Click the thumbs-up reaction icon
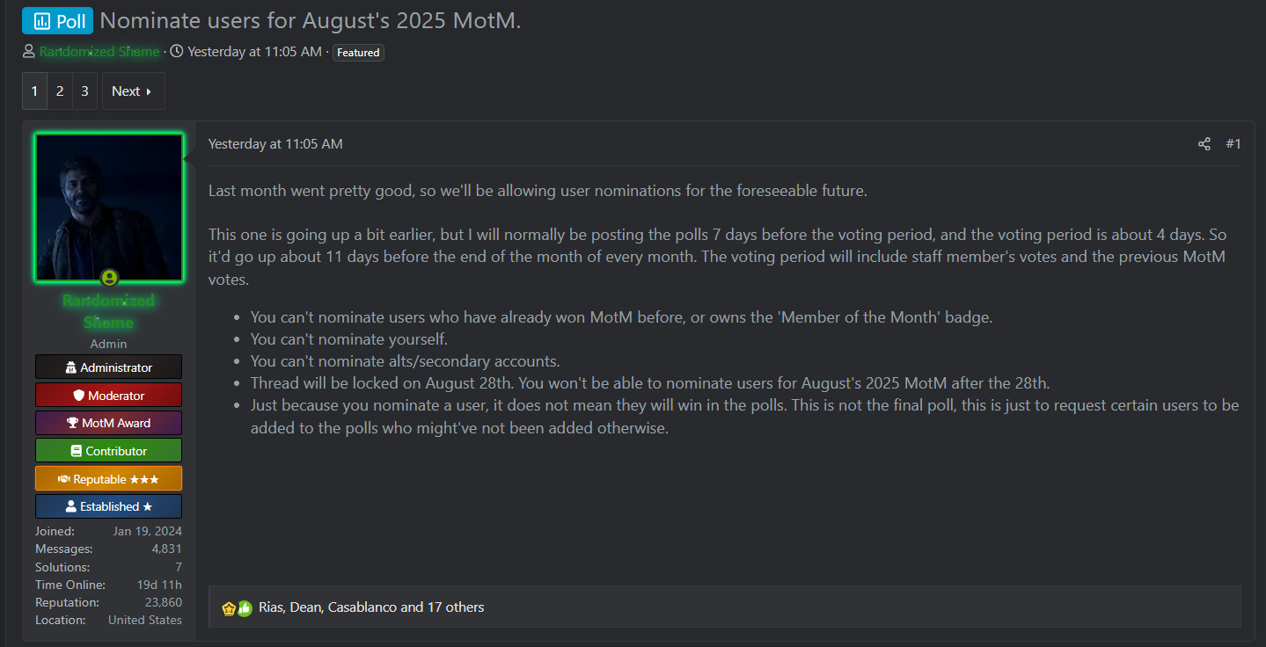Viewport: 1266px width, 647px height. click(245, 607)
